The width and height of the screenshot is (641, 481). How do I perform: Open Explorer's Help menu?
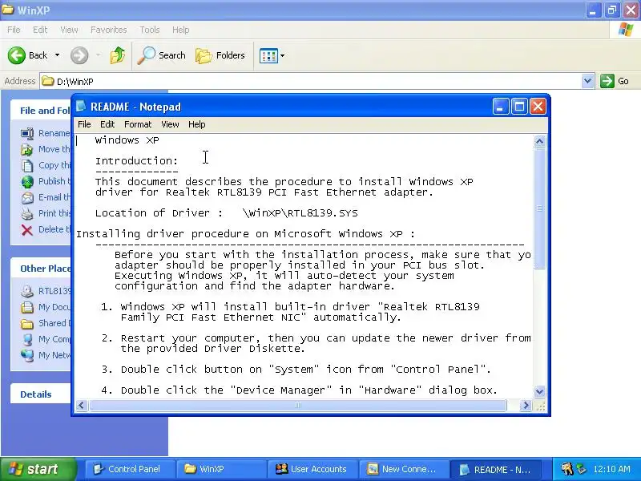click(x=181, y=30)
